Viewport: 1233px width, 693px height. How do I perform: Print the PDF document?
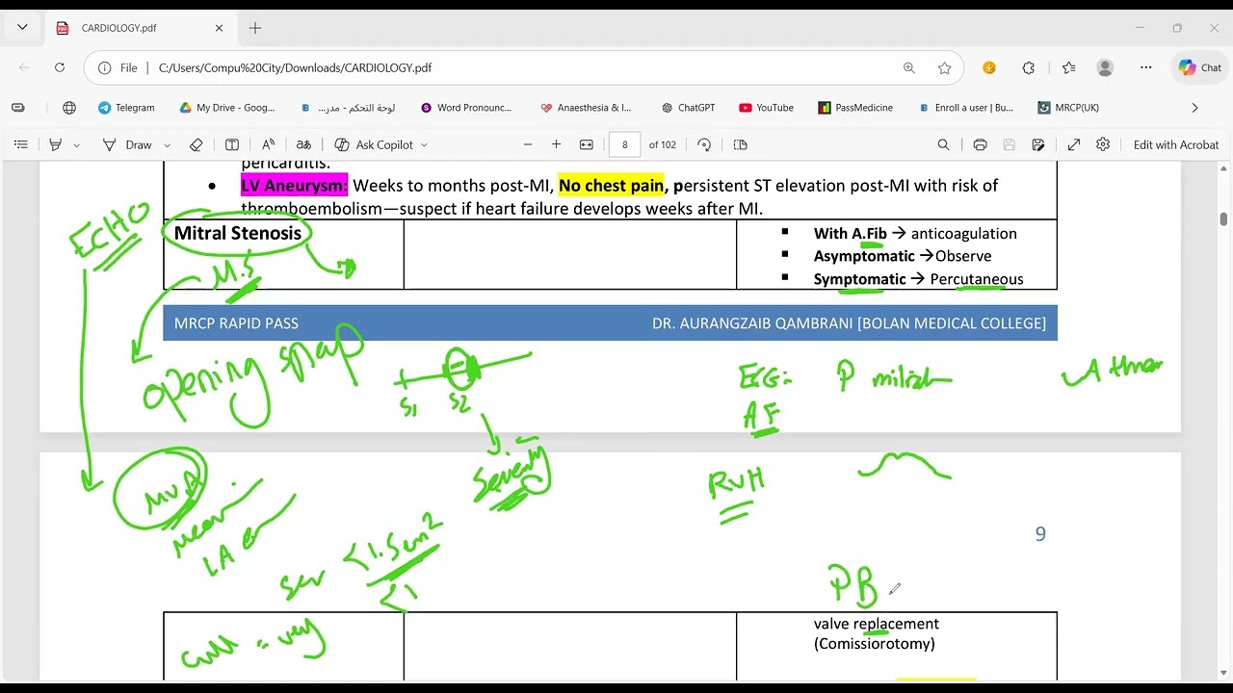[x=980, y=144]
